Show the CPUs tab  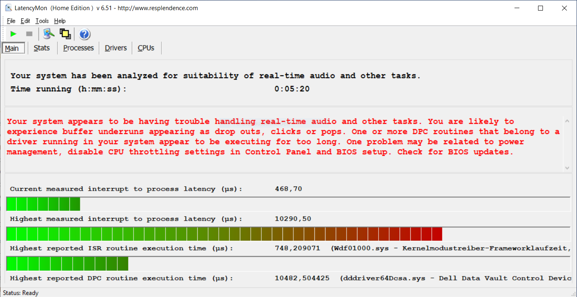coord(146,48)
